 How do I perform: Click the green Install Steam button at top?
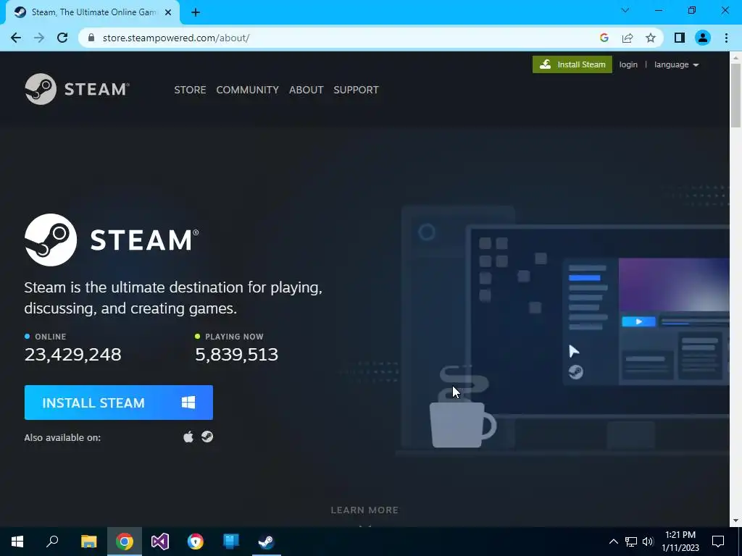pos(572,64)
